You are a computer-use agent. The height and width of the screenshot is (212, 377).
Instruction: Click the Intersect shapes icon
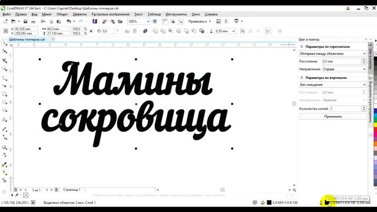click(171, 31)
